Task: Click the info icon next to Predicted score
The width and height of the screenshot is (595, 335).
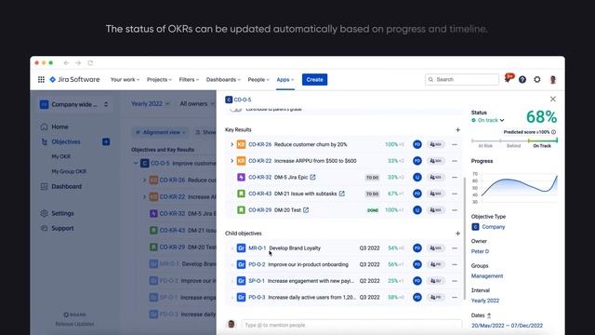Action: click(x=554, y=132)
